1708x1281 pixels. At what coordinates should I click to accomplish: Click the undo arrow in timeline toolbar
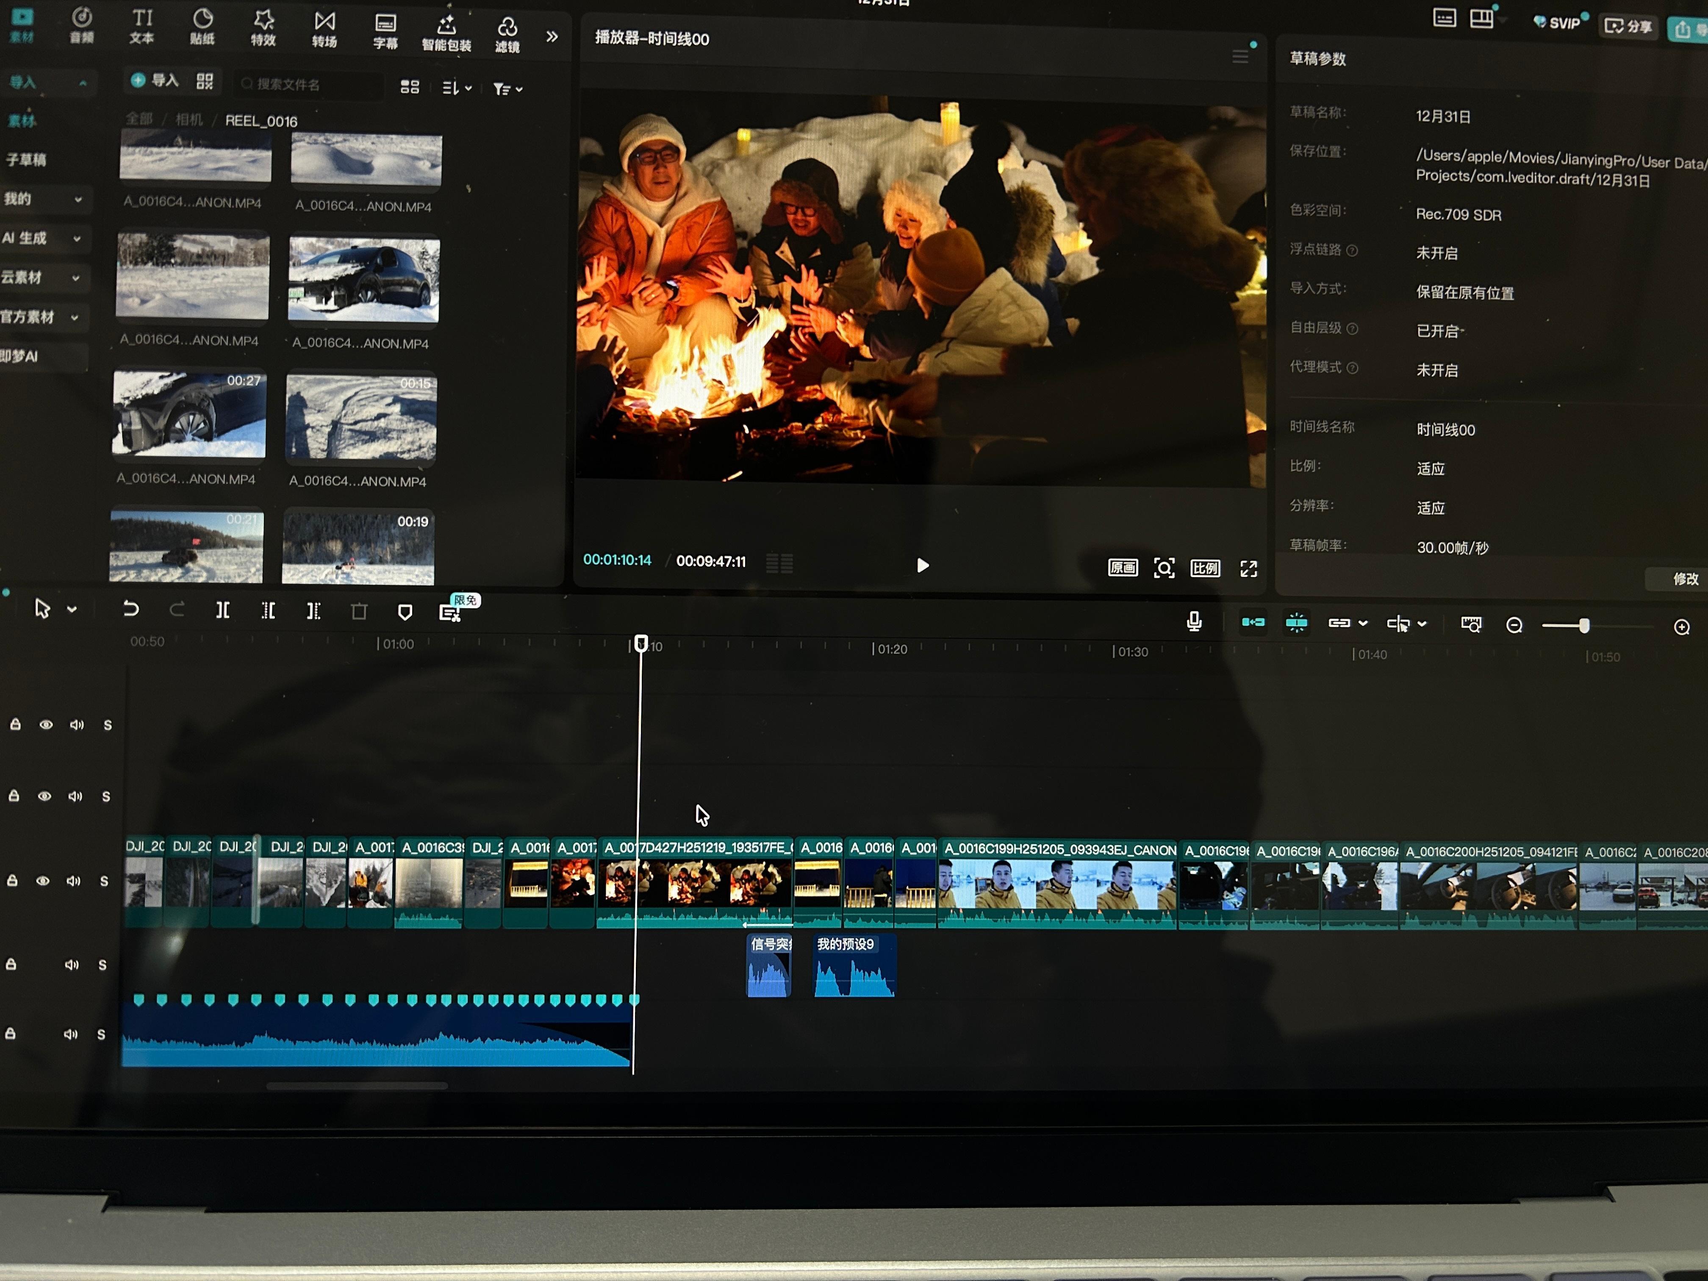(x=130, y=609)
